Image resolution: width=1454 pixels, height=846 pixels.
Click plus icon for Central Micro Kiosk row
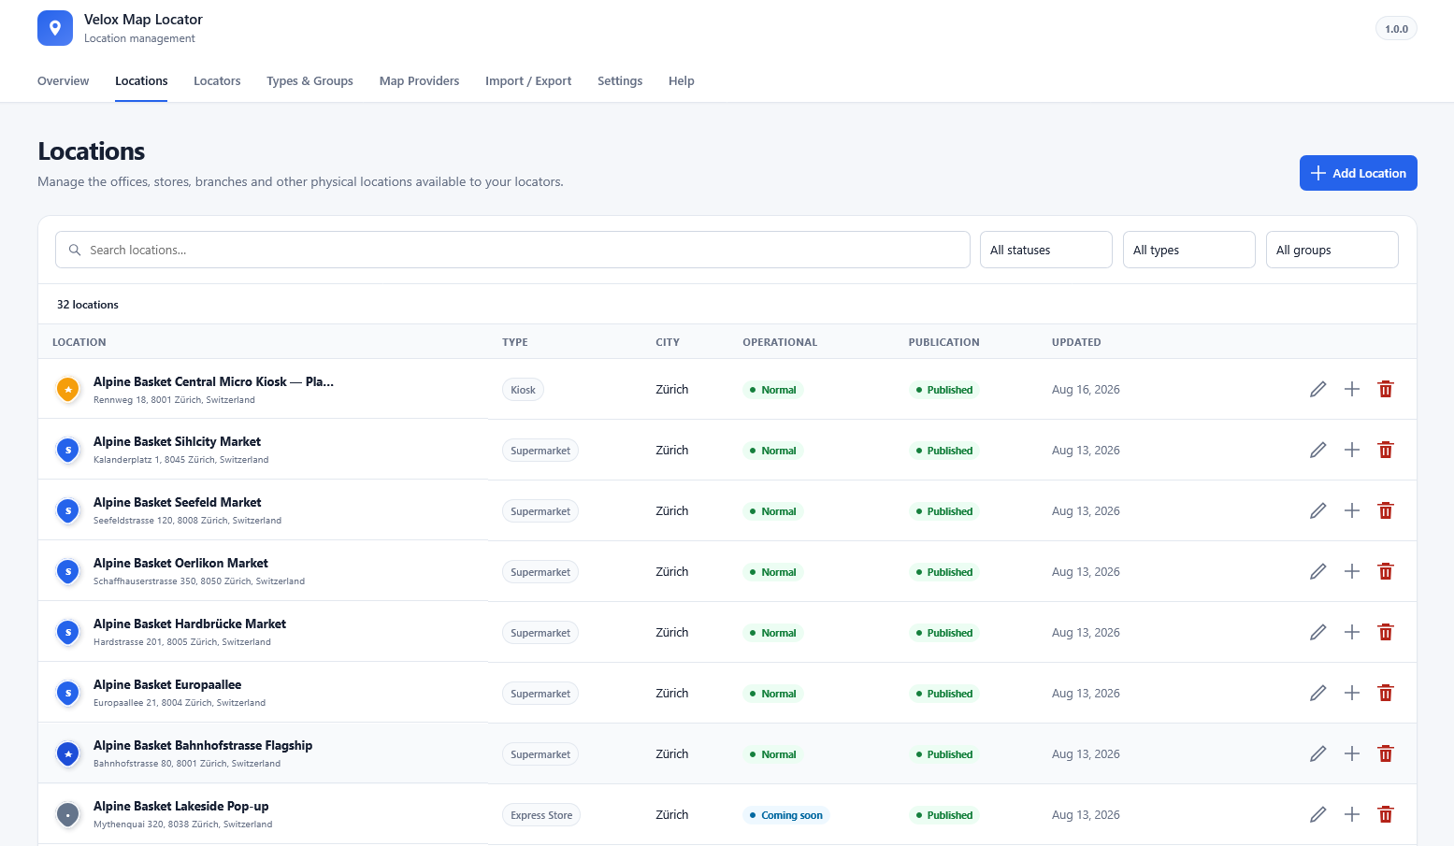tap(1352, 389)
